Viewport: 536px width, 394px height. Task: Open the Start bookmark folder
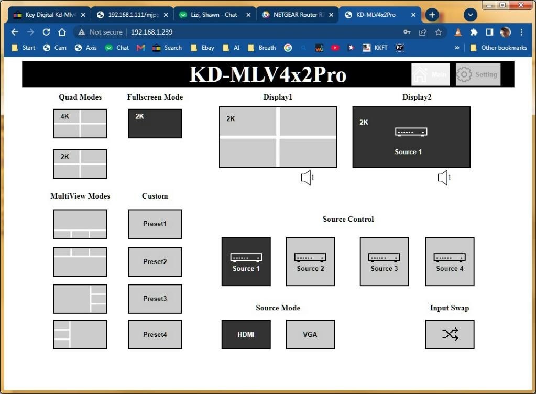[x=23, y=48]
